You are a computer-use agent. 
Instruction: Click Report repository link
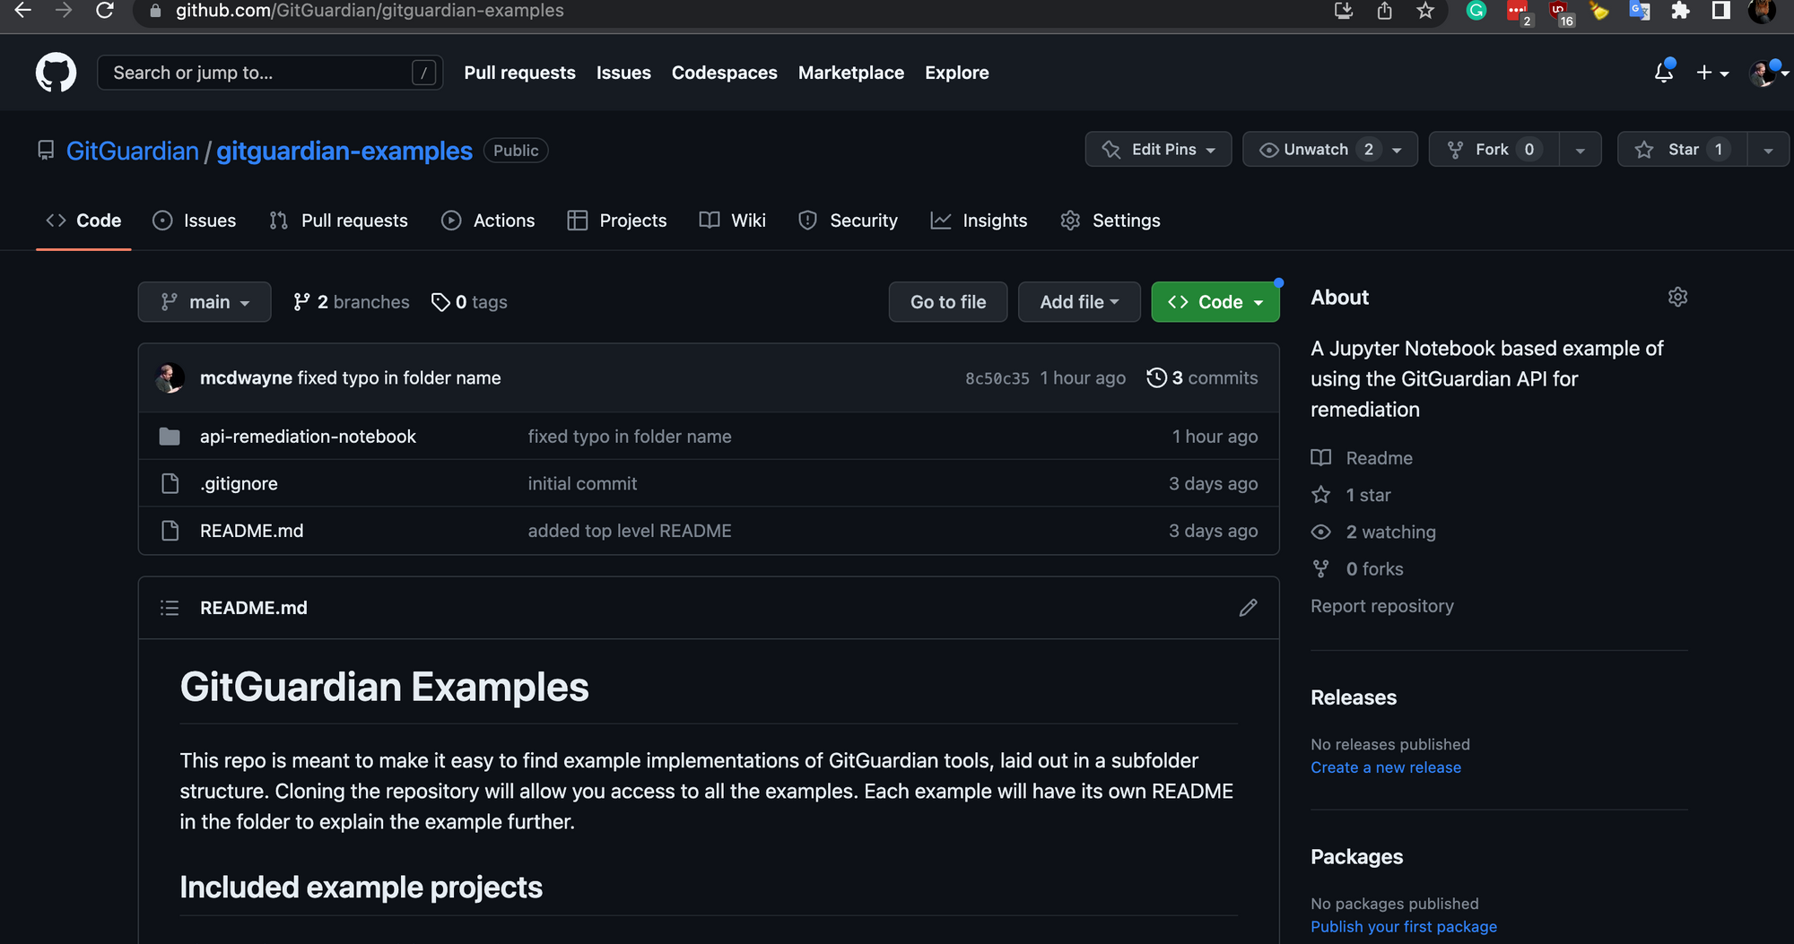pos(1382,606)
